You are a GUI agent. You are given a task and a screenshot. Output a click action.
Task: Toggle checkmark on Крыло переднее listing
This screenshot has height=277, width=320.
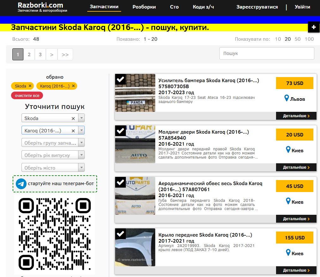120,234
